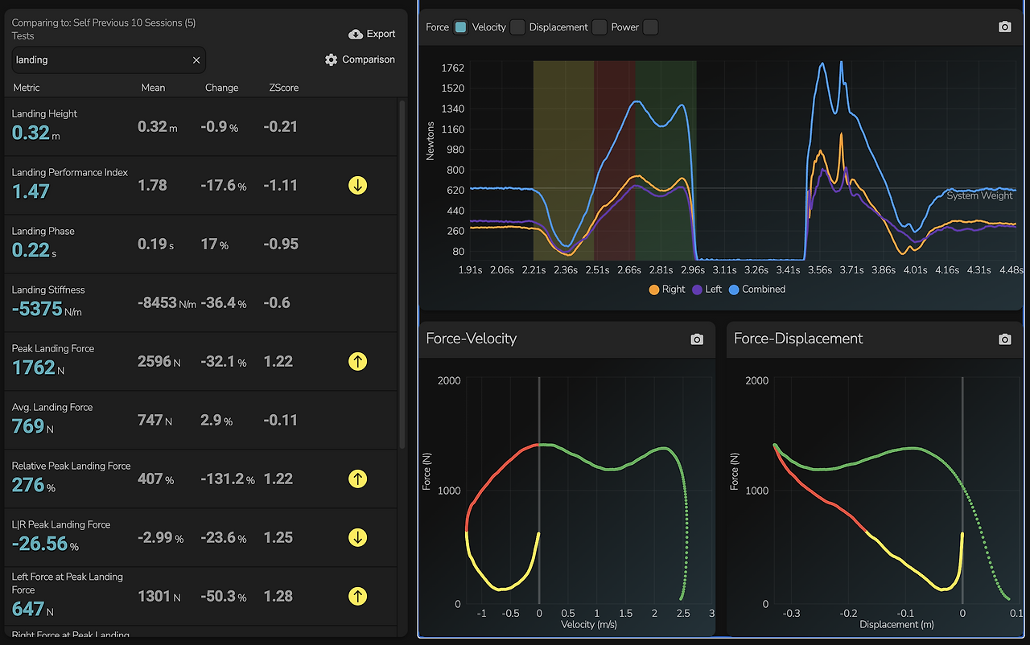Disable the Force checkbox
The image size is (1030, 645).
(x=460, y=27)
